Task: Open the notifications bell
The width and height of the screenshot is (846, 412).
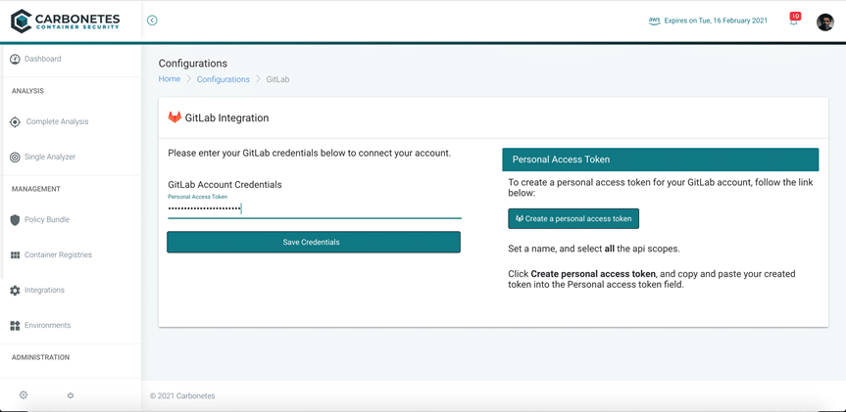Action: coord(794,20)
